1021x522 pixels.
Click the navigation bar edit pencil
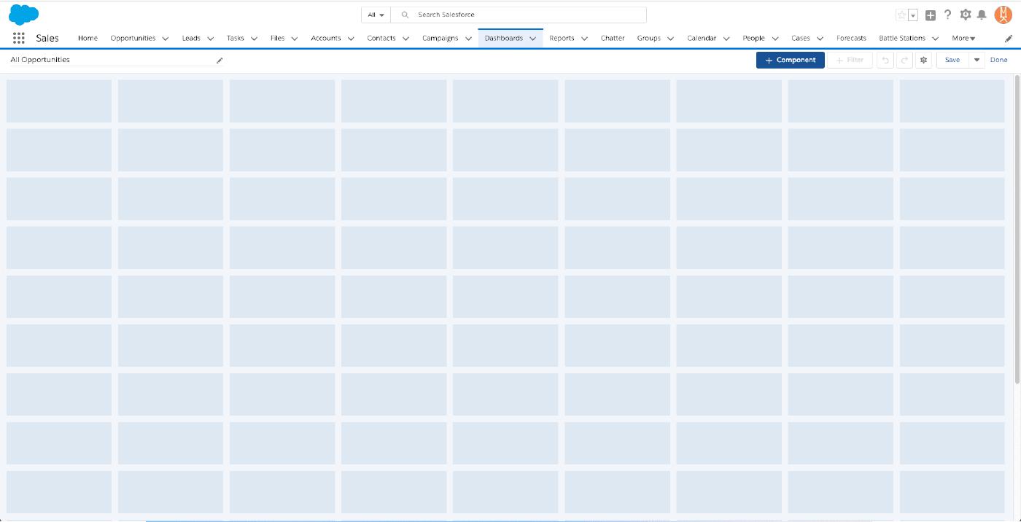(1009, 39)
